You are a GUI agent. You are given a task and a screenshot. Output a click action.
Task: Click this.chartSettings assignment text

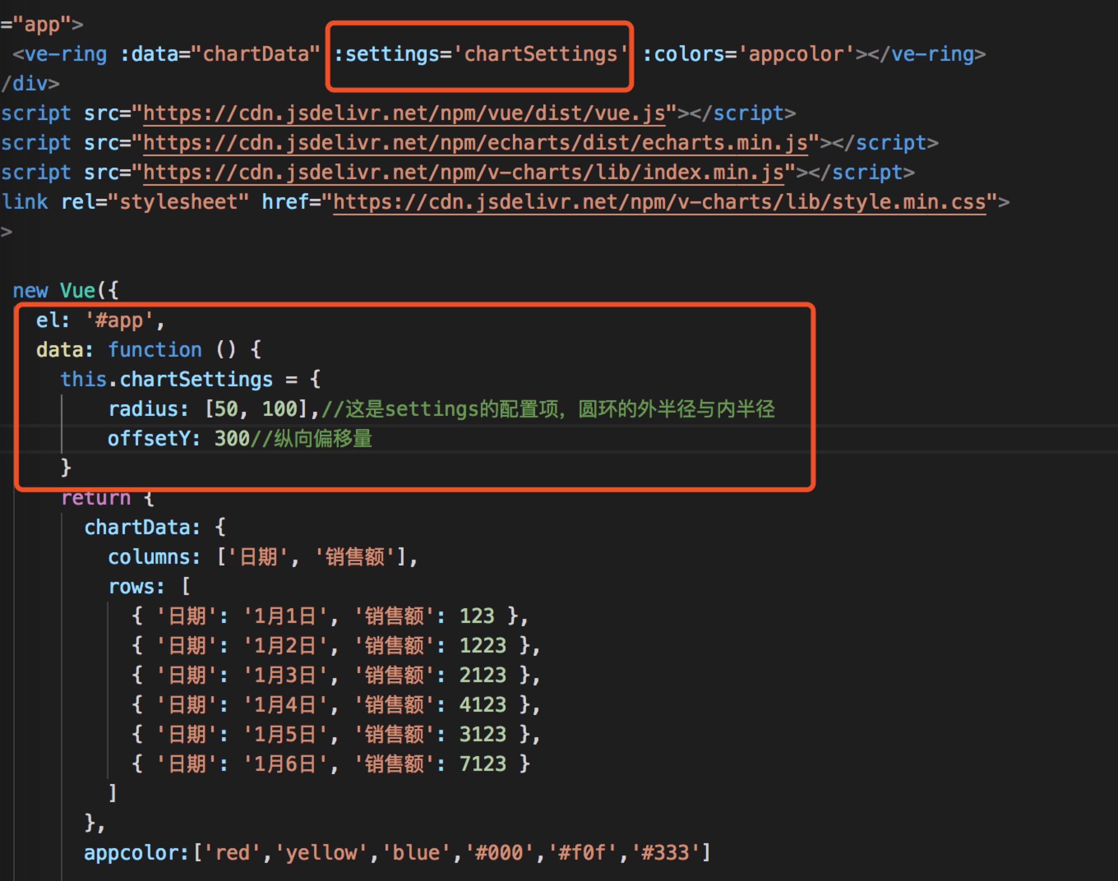(190, 379)
